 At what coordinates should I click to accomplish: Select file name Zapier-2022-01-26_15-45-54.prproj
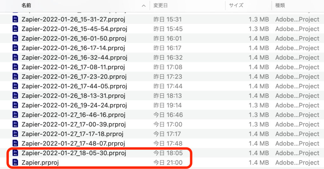[x=74, y=29]
